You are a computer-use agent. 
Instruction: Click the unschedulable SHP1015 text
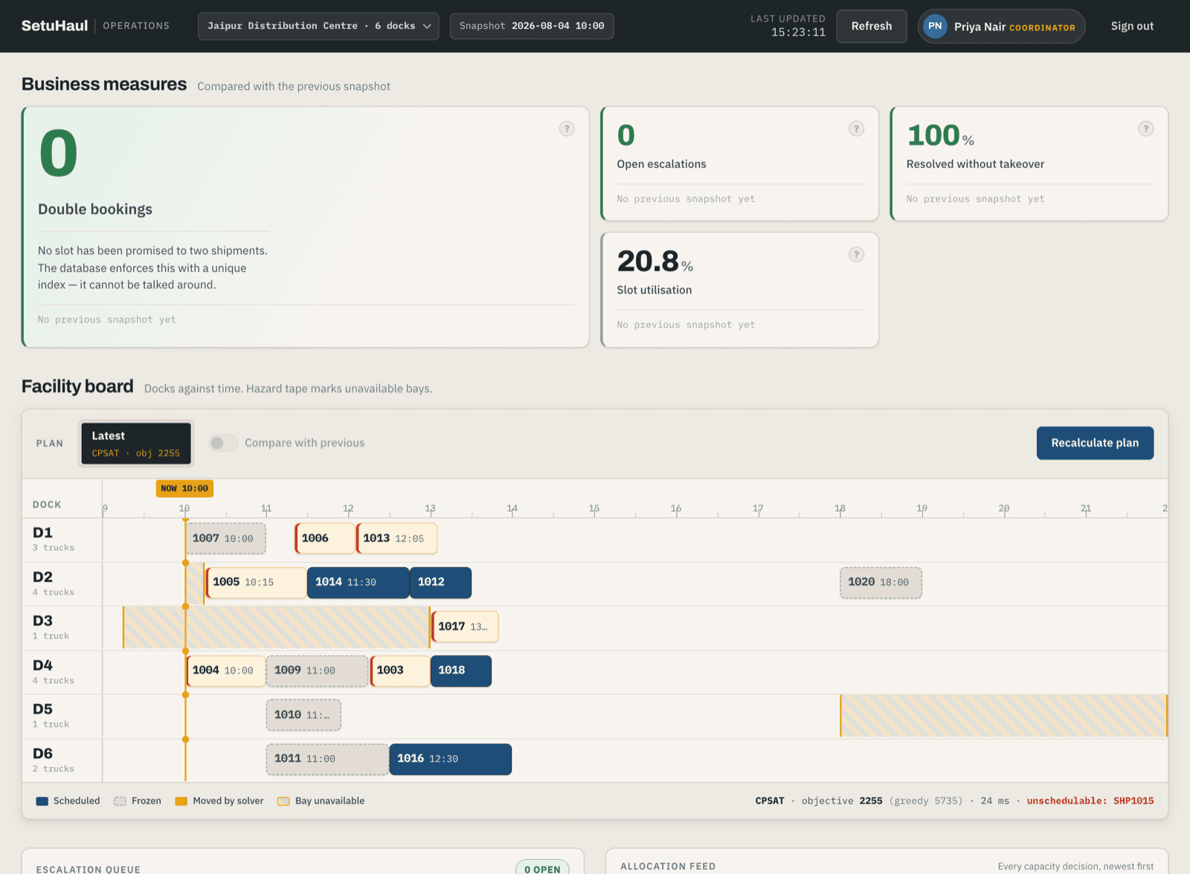(1090, 801)
